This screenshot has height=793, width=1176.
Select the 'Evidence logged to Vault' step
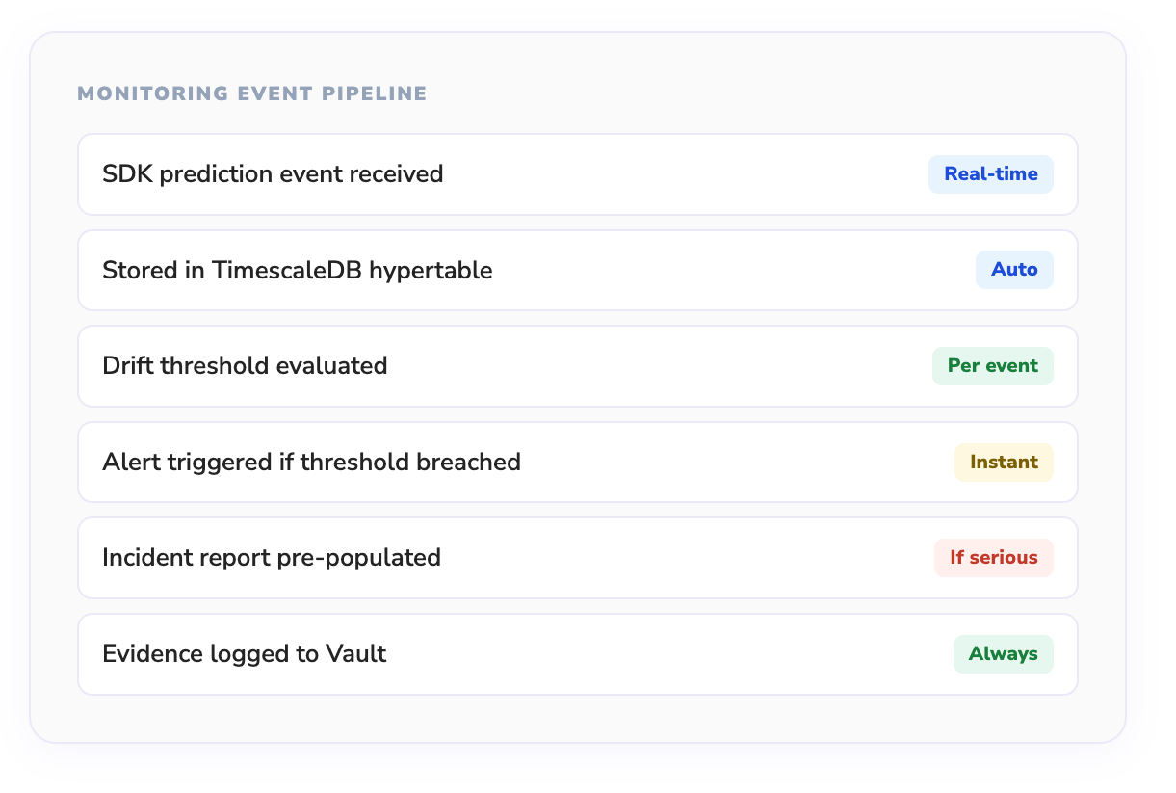click(245, 653)
